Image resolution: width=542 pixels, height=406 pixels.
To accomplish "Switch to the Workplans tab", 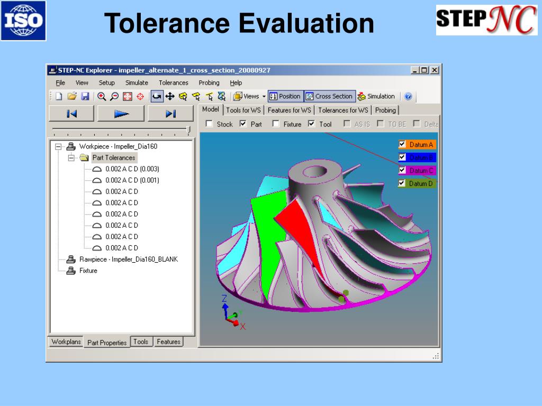I will tap(66, 342).
